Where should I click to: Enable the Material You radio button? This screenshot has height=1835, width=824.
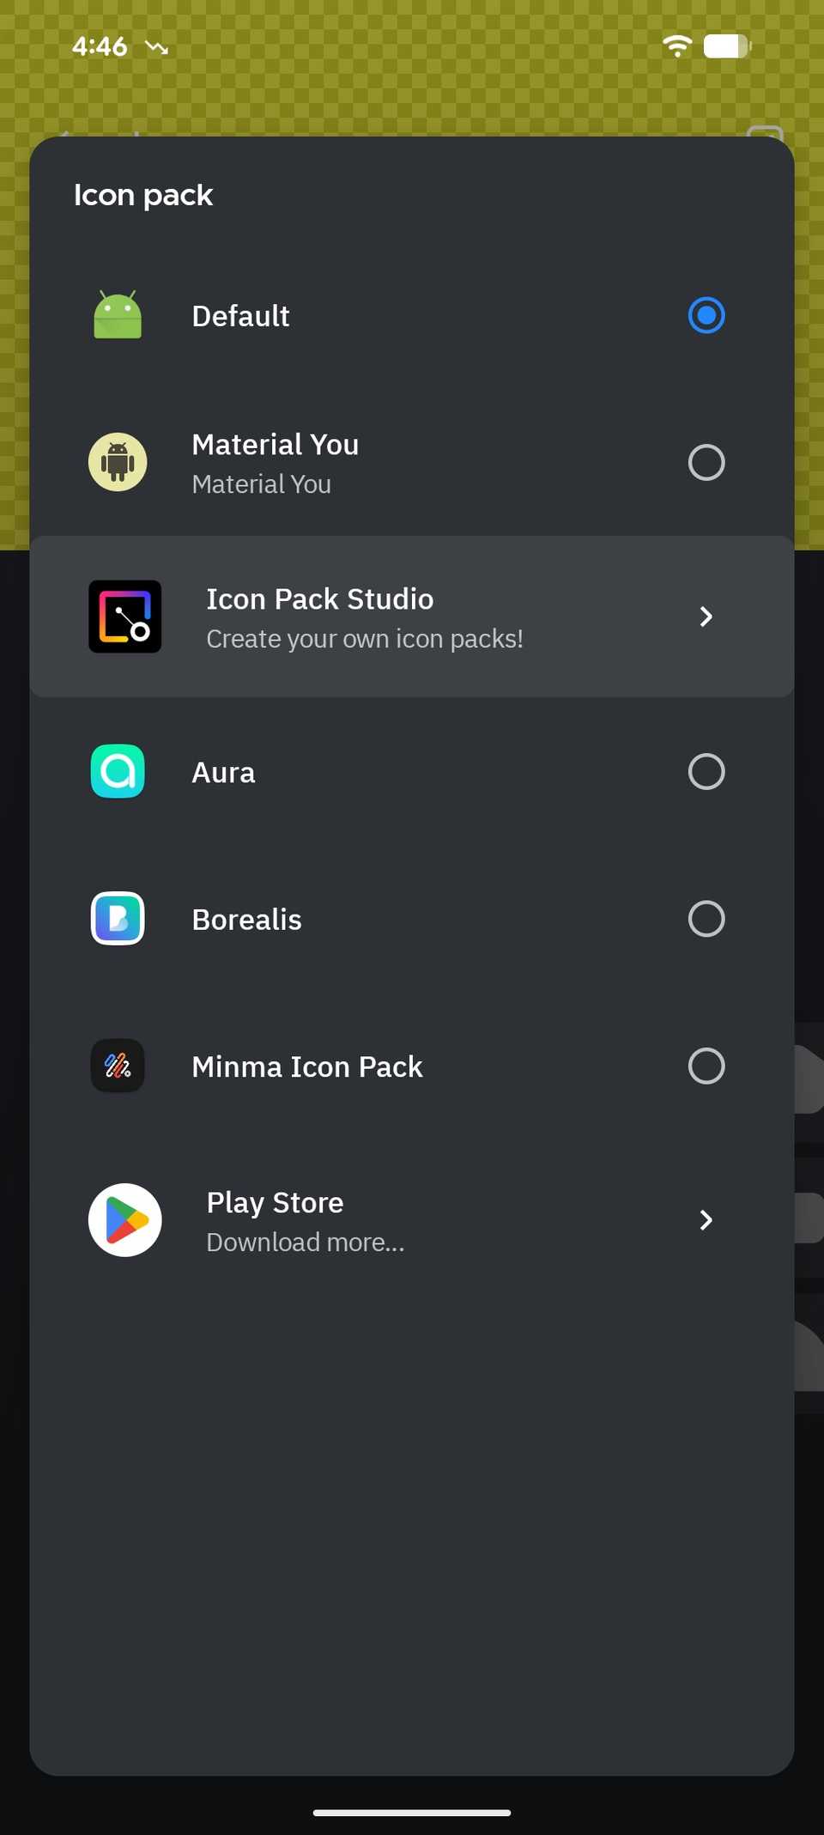(706, 462)
